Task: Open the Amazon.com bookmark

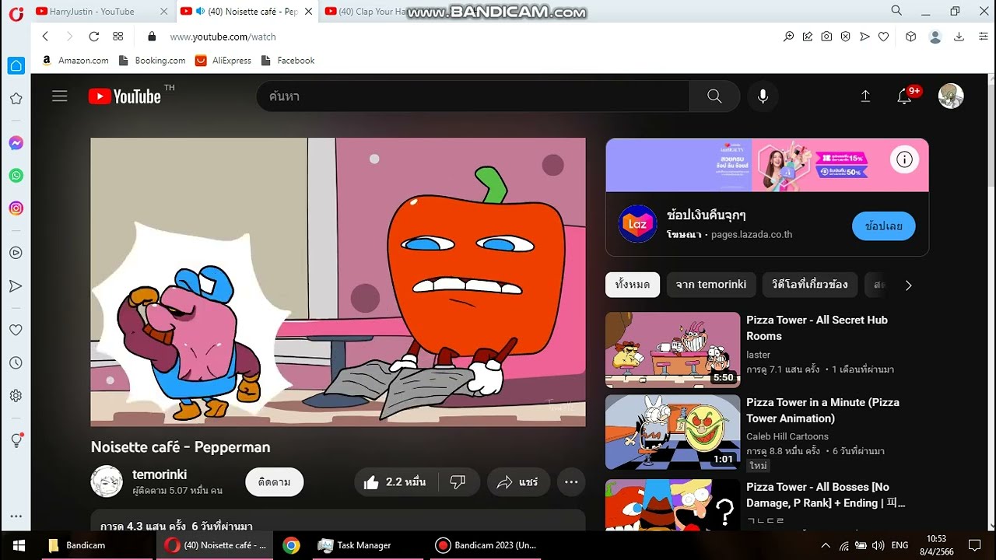Action: 75,61
